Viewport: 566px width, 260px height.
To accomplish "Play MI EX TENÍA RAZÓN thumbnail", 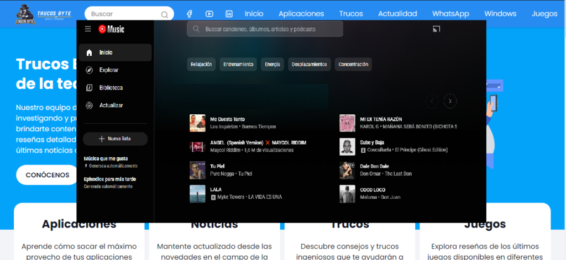I will tap(347, 123).
